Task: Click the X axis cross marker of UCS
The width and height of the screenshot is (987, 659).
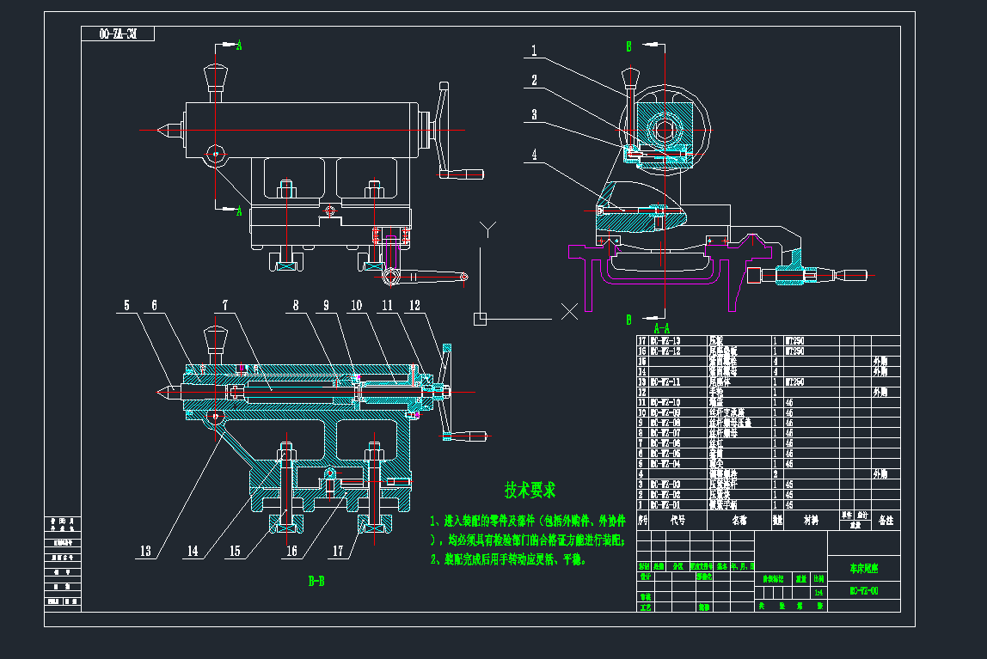Action: (x=568, y=312)
